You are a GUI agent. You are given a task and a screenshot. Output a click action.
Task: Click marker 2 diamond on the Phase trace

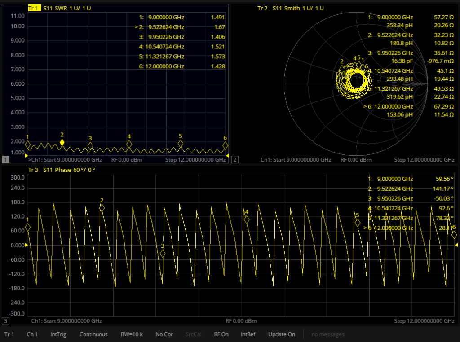coord(102,208)
